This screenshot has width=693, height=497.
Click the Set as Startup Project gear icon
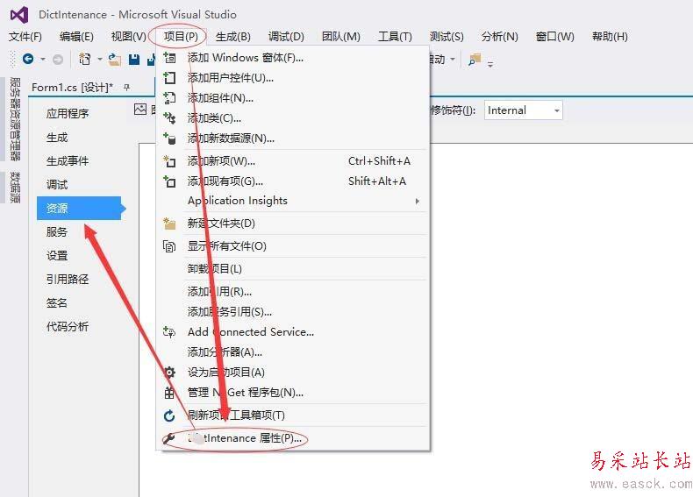pyautogui.click(x=169, y=373)
